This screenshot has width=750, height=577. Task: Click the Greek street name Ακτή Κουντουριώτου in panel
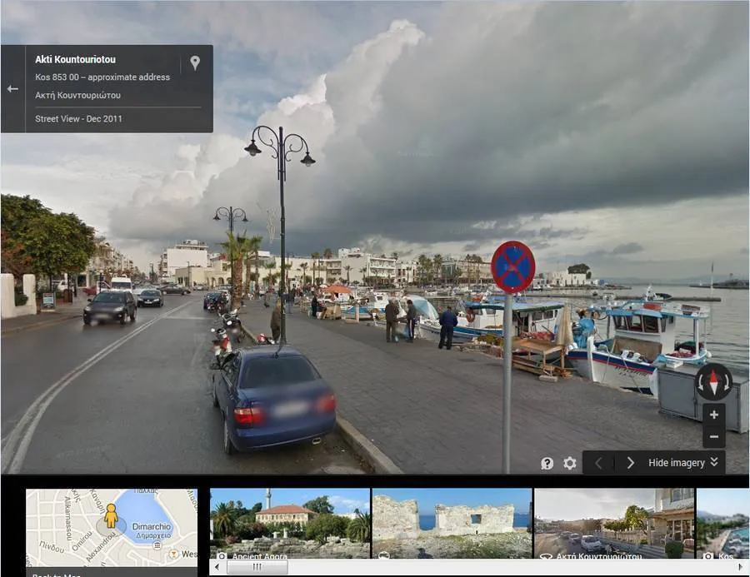78,95
